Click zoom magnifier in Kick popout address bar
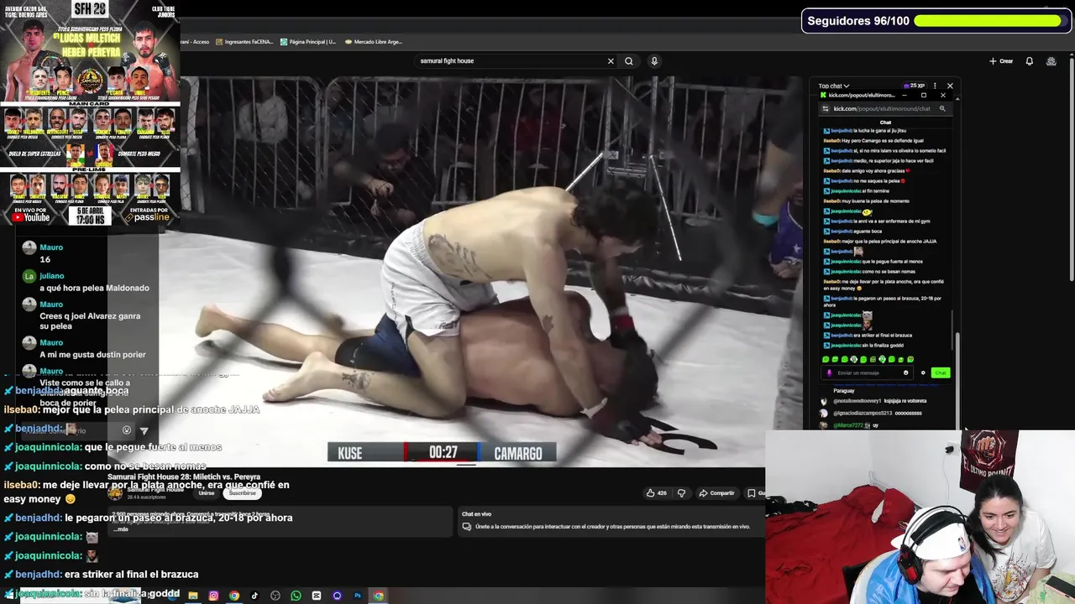Image resolution: width=1075 pixels, height=604 pixels. tap(942, 108)
